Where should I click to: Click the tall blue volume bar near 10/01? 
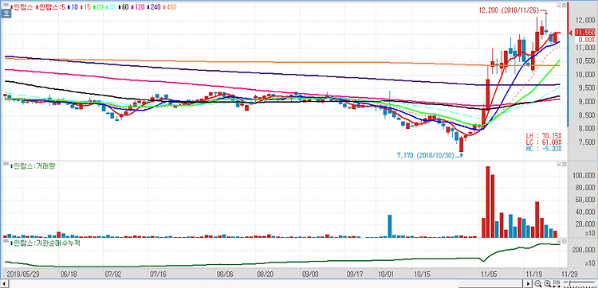(390, 227)
